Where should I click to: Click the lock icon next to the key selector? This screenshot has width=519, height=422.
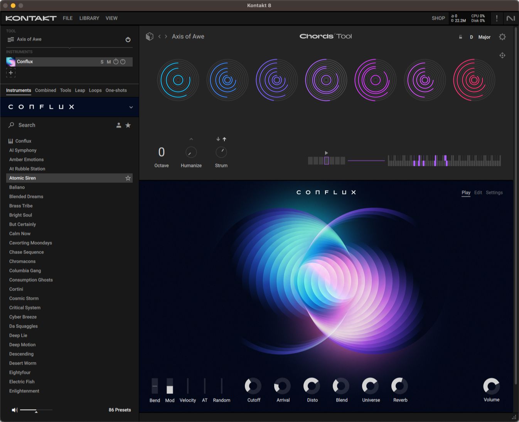[460, 37]
